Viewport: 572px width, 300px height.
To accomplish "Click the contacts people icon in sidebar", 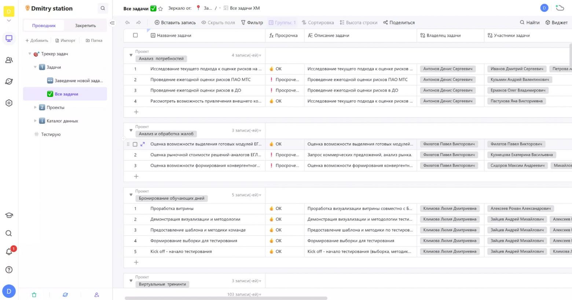I will click(x=9, y=60).
